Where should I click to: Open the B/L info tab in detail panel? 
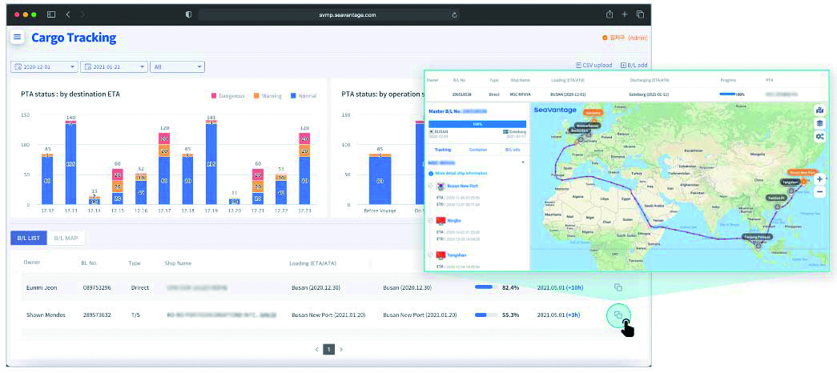(x=513, y=150)
